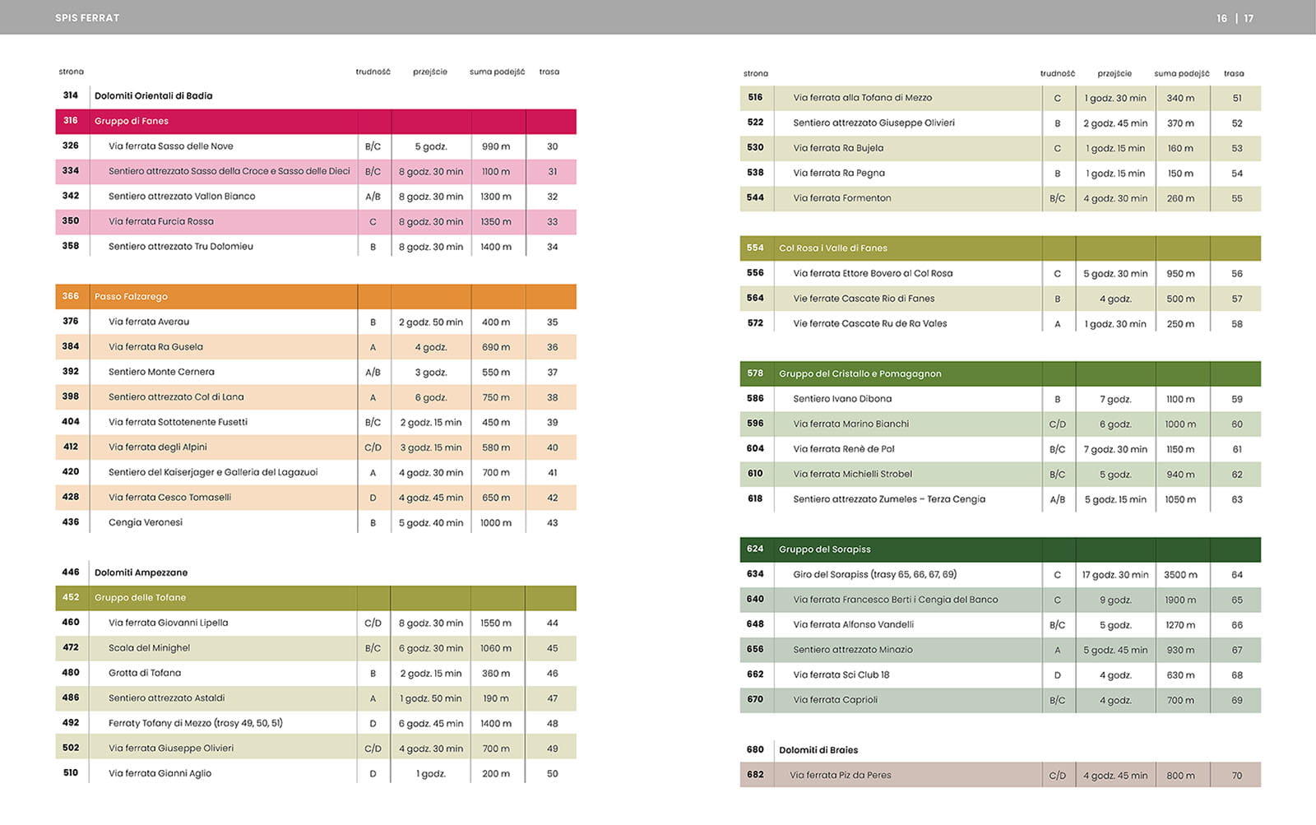Select the "Gruppo di Fanes" section header

pos(132,121)
